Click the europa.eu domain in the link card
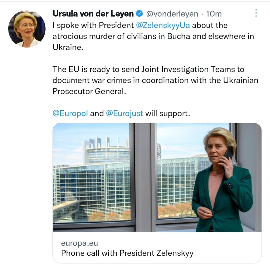 (x=79, y=243)
